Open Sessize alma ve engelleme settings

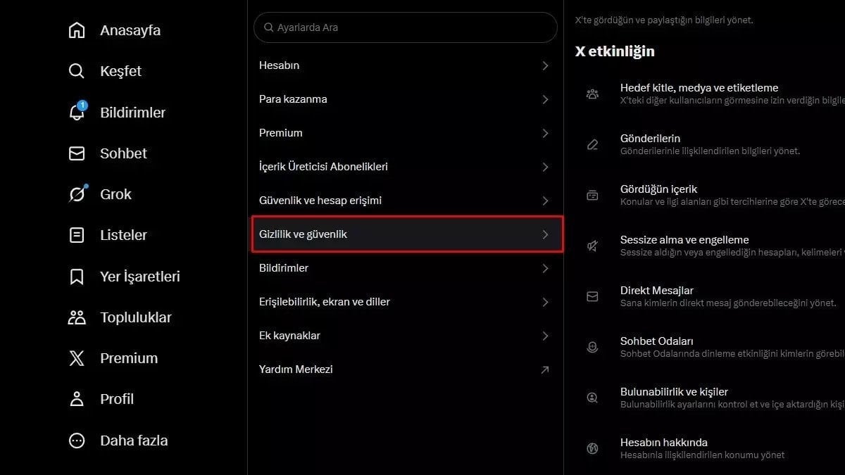[x=684, y=240]
